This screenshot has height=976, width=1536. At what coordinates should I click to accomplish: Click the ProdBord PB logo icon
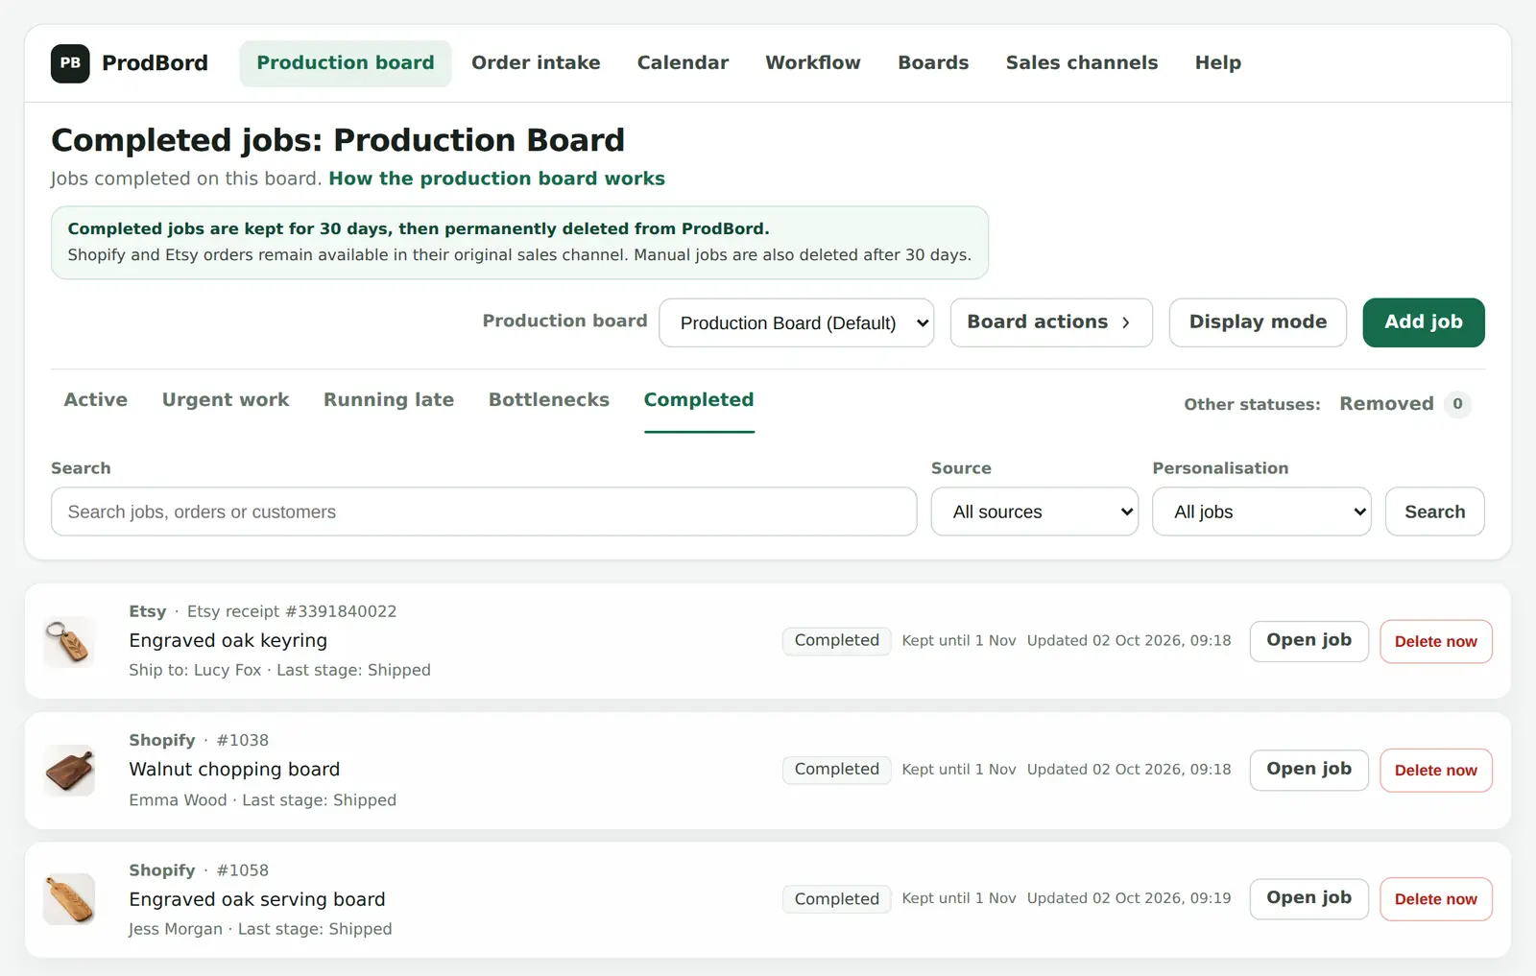pos(70,63)
